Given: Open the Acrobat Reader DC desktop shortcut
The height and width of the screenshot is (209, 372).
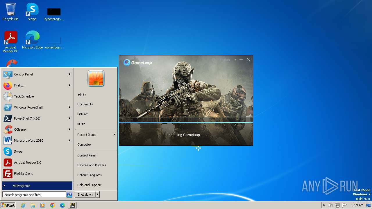Looking at the screenshot, I should click(10, 42).
